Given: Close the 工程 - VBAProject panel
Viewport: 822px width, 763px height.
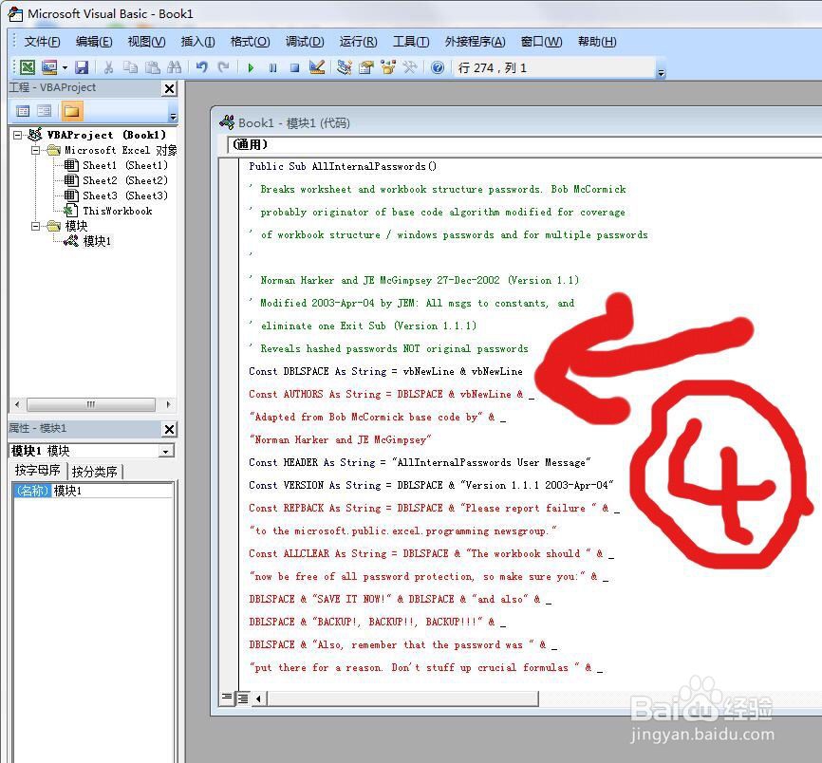Looking at the screenshot, I should click(169, 88).
